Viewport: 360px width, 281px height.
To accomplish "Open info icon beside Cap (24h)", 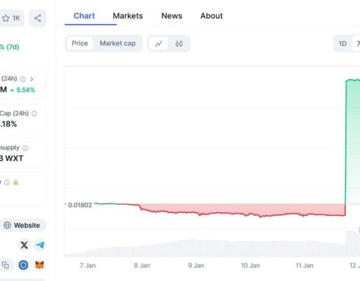I will tap(34, 113).
